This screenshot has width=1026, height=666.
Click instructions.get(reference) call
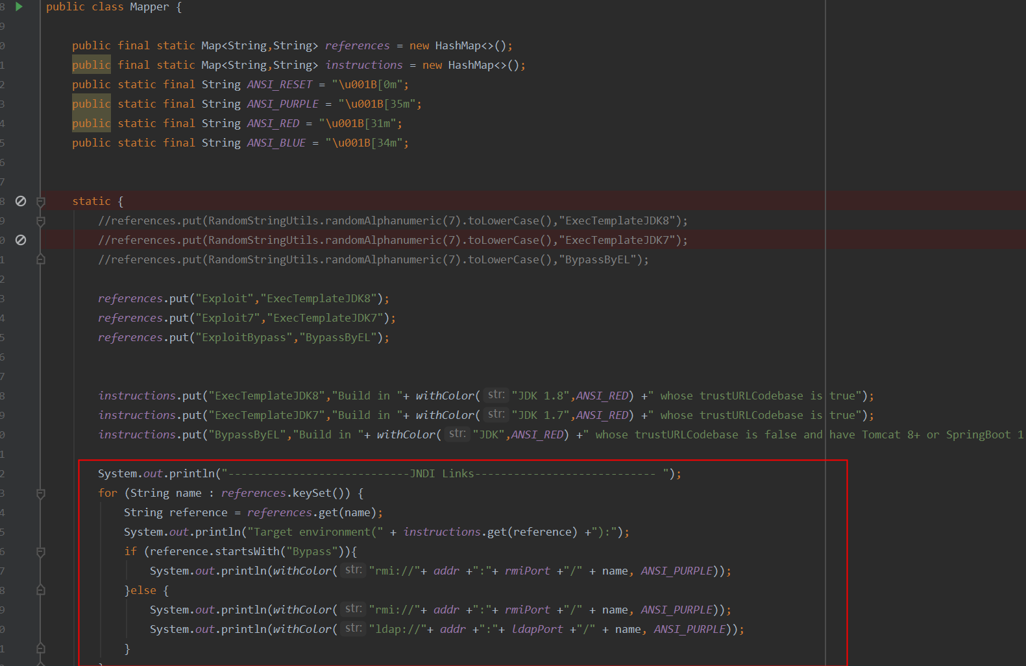[490, 532]
